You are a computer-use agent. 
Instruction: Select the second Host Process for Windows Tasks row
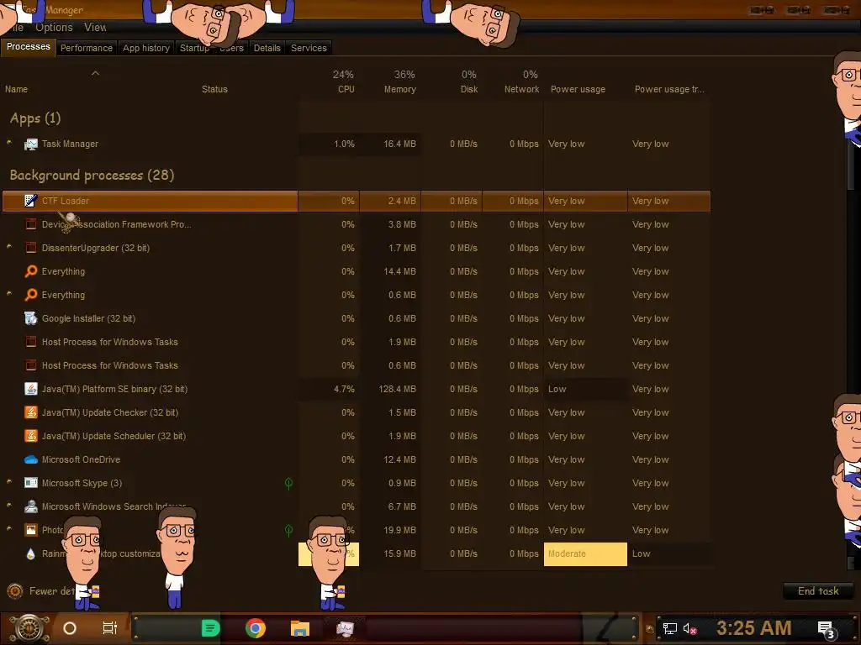click(x=356, y=365)
